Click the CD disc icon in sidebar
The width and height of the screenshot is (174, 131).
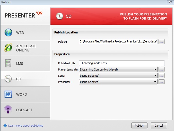(x=8, y=79)
